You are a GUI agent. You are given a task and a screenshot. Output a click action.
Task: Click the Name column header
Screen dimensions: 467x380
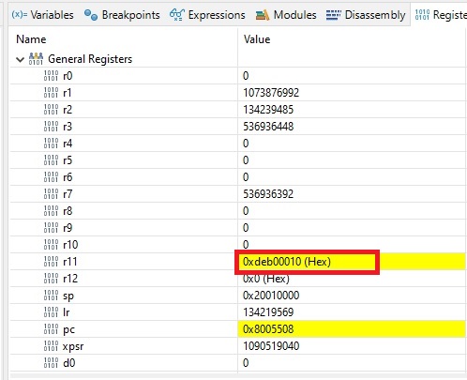31,39
